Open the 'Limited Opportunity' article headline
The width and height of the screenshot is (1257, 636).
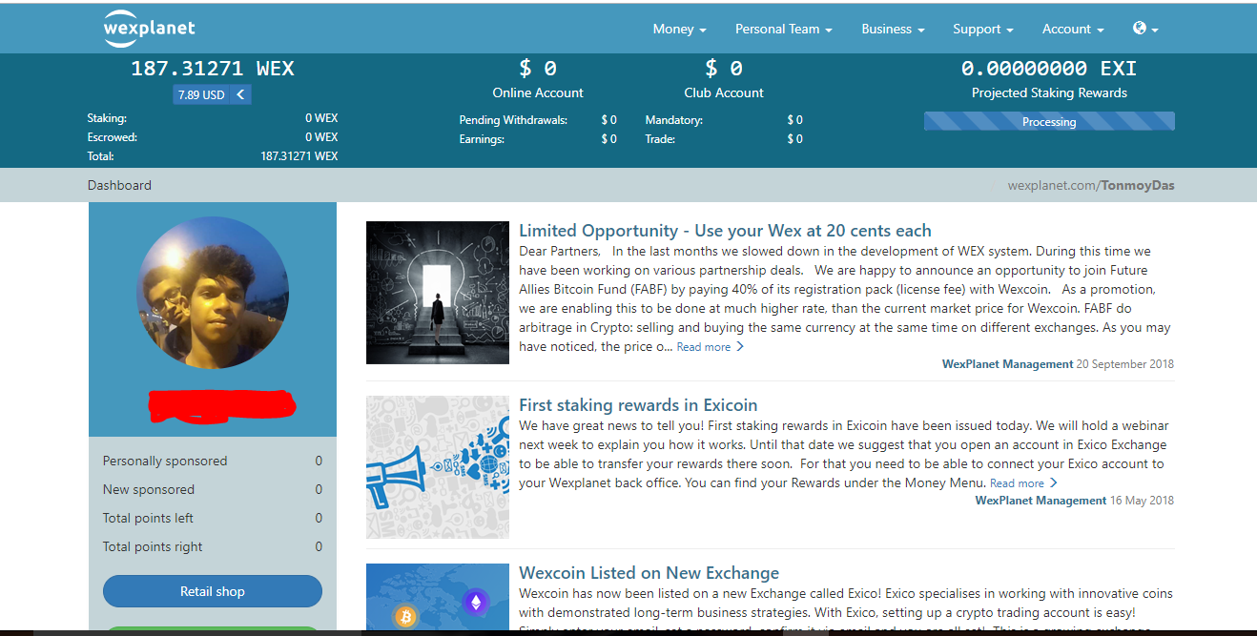[x=725, y=230]
